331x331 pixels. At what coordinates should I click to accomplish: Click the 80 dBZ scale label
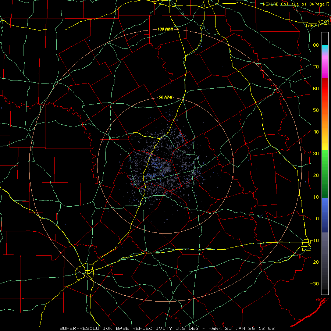pyautogui.click(x=316, y=45)
